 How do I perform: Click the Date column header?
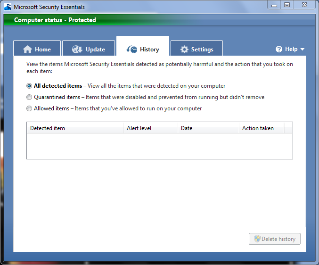208,128
